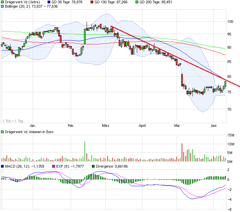This screenshot has height=212, width=240.
Task: Click the dark green Divergence legend swatch
Action: [x=94, y=166]
